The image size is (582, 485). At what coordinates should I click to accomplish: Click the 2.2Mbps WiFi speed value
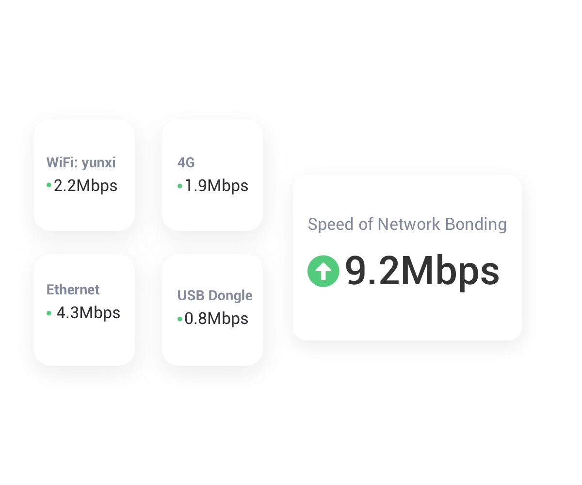click(x=85, y=186)
